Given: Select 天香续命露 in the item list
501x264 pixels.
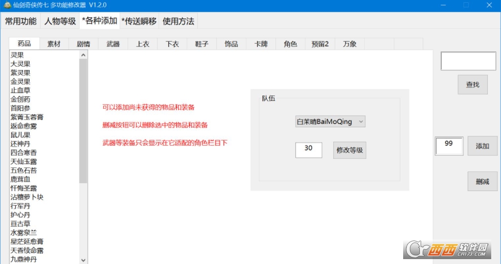Looking at the screenshot, I should pyautogui.click(x=27, y=250).
